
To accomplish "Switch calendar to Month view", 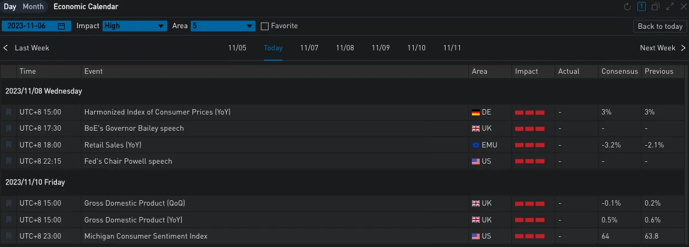I will coord(33,7).
